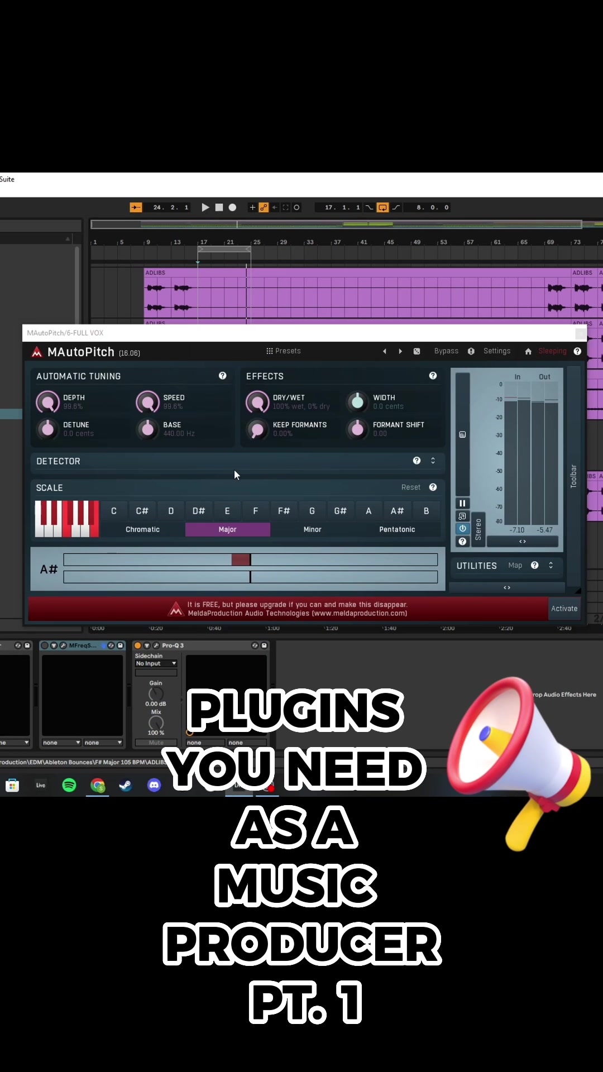This screenshot has width=603, height=1072.
Task: Stop playback with the stop button
Action: point(219,207)
